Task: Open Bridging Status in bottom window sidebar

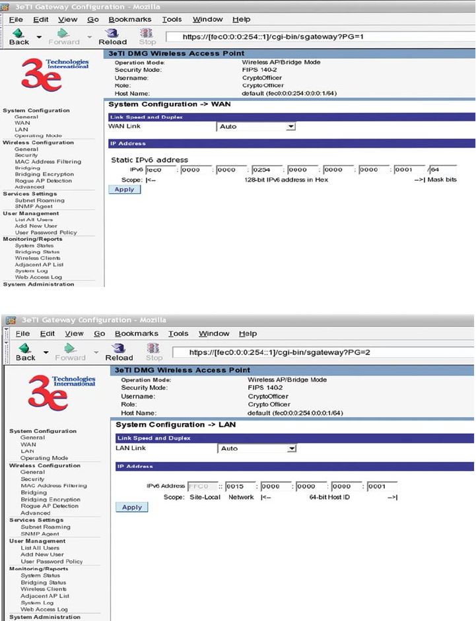Action: [44, 583]
